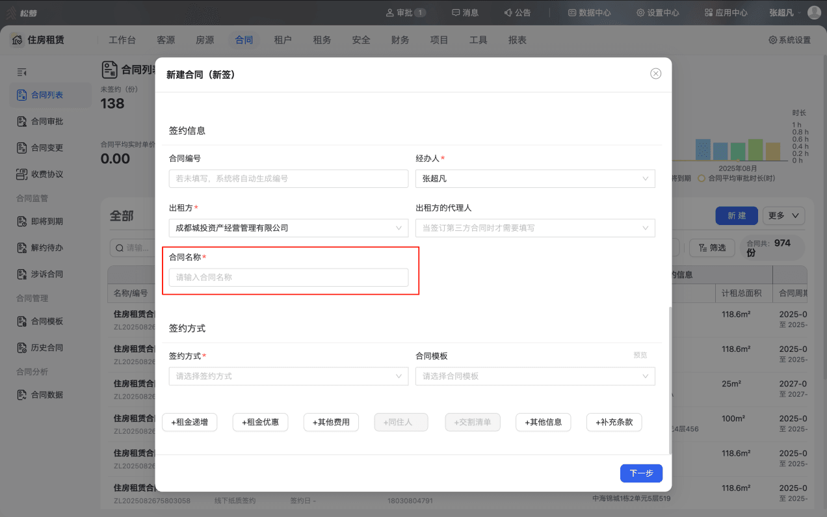Image resolution: width=827 pixels, height=517 pixels.
Task: Open 公告 announcements in the top bar
Action: [x=518, y=12]
